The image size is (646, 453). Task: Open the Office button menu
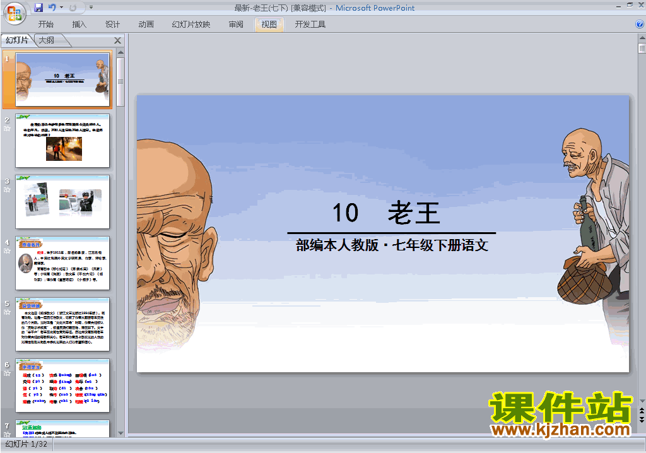pyautogui.click(x=15, y=13)
